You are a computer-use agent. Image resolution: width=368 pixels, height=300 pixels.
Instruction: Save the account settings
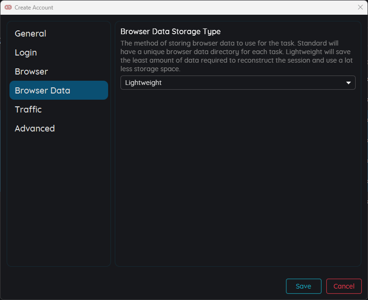coord(303,286)
